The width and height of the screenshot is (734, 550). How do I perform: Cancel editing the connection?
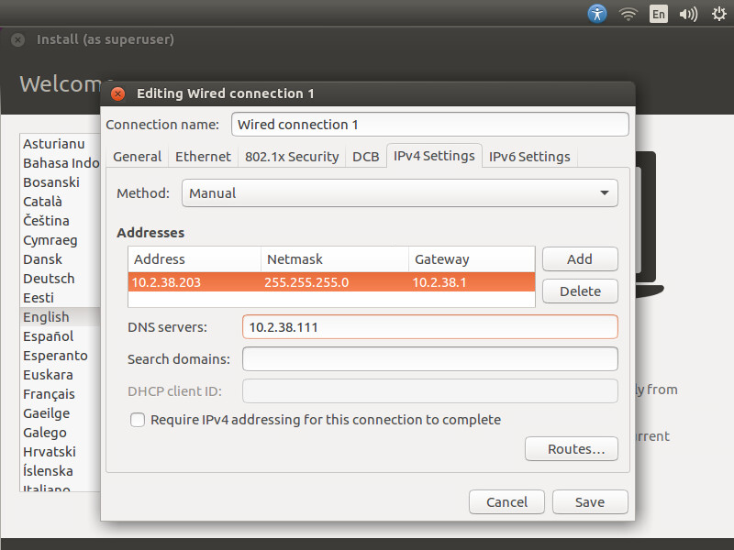506,502
